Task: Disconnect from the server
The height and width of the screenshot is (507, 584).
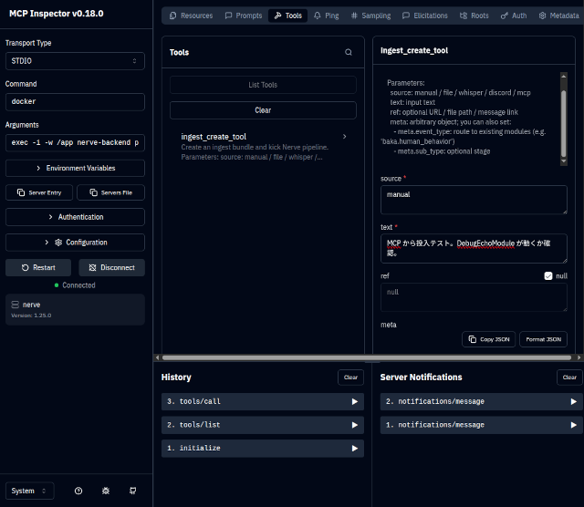Action: point(111,268)
